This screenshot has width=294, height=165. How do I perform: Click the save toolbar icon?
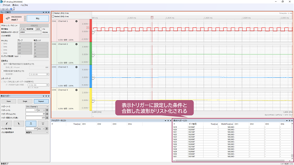pos(7,9)
